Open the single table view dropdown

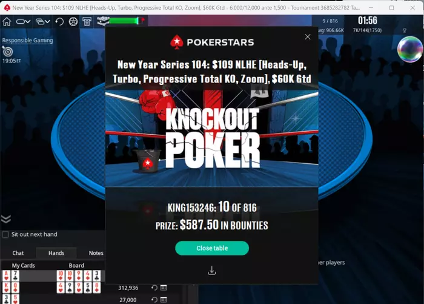[23, 22]
